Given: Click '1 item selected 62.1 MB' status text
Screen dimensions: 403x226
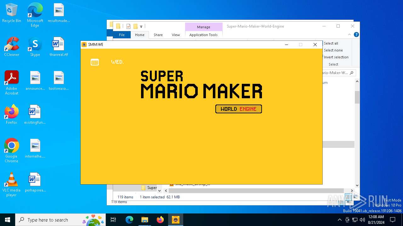Looking at the screenshot, I should click(160, 197).
